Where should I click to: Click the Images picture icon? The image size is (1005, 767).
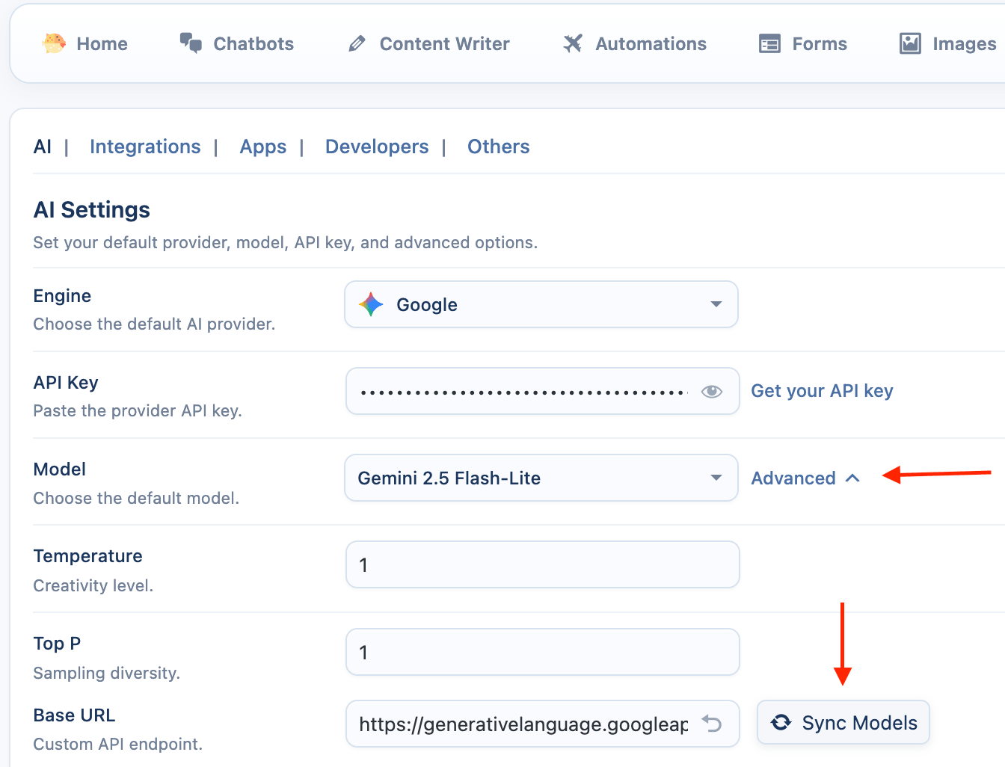(x=910, y=44)
